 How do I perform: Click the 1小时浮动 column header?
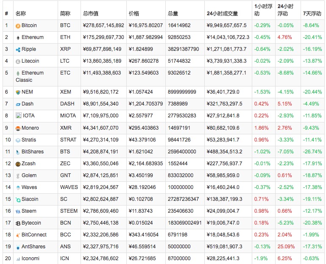pos(262,10)
